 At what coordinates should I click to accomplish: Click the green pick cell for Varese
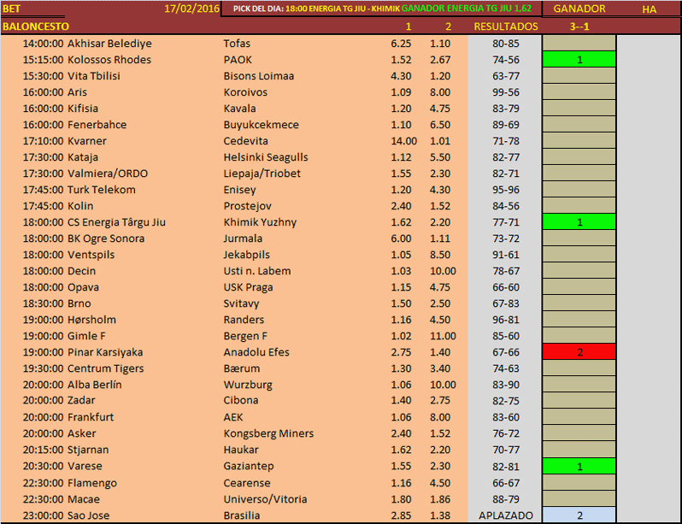point(579,466)
